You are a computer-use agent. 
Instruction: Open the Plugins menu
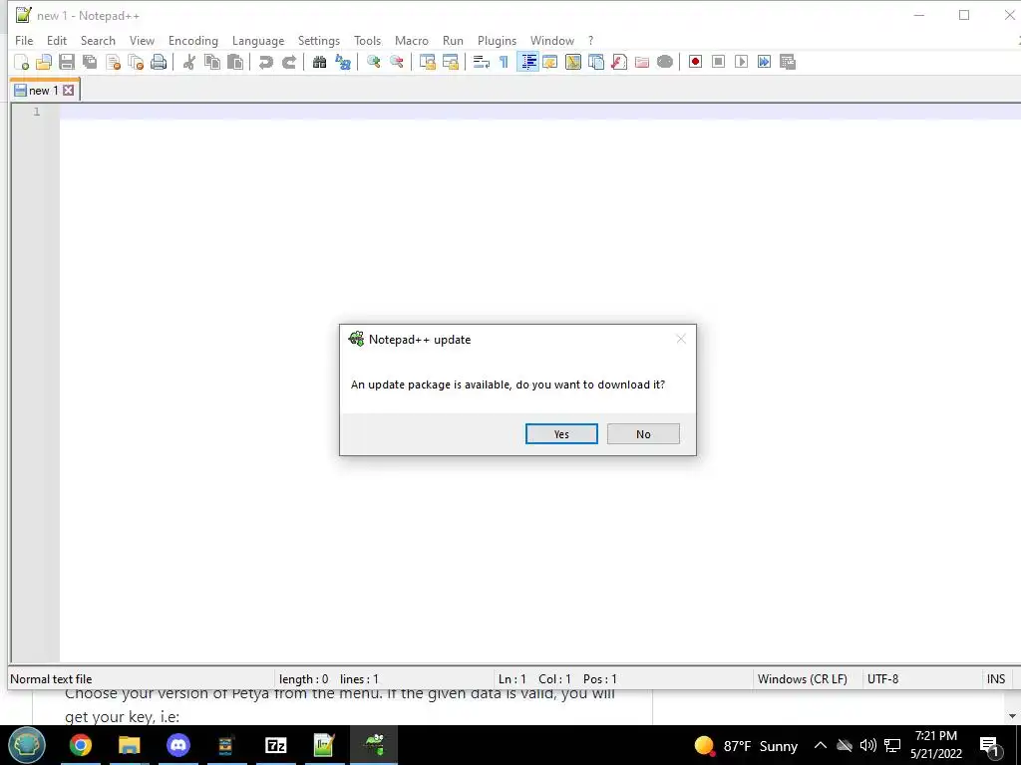pyautogui.click(x=497, y=40)
